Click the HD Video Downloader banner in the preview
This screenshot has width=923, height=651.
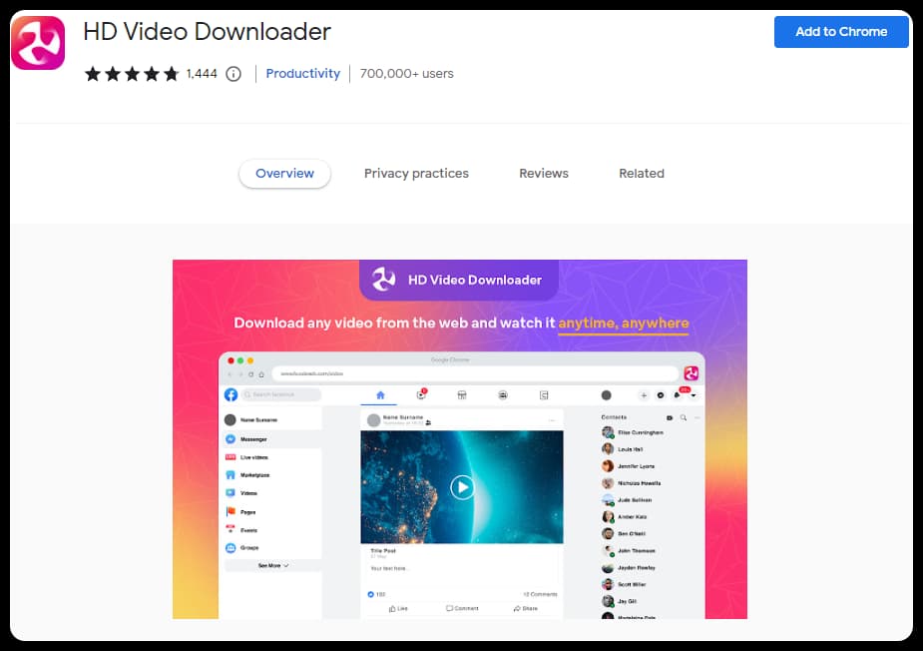click(x=459, y=280)
